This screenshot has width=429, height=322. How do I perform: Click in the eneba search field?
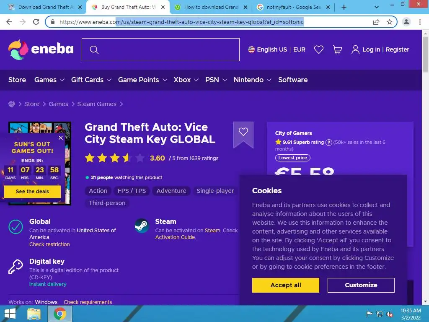pos(160,49)
